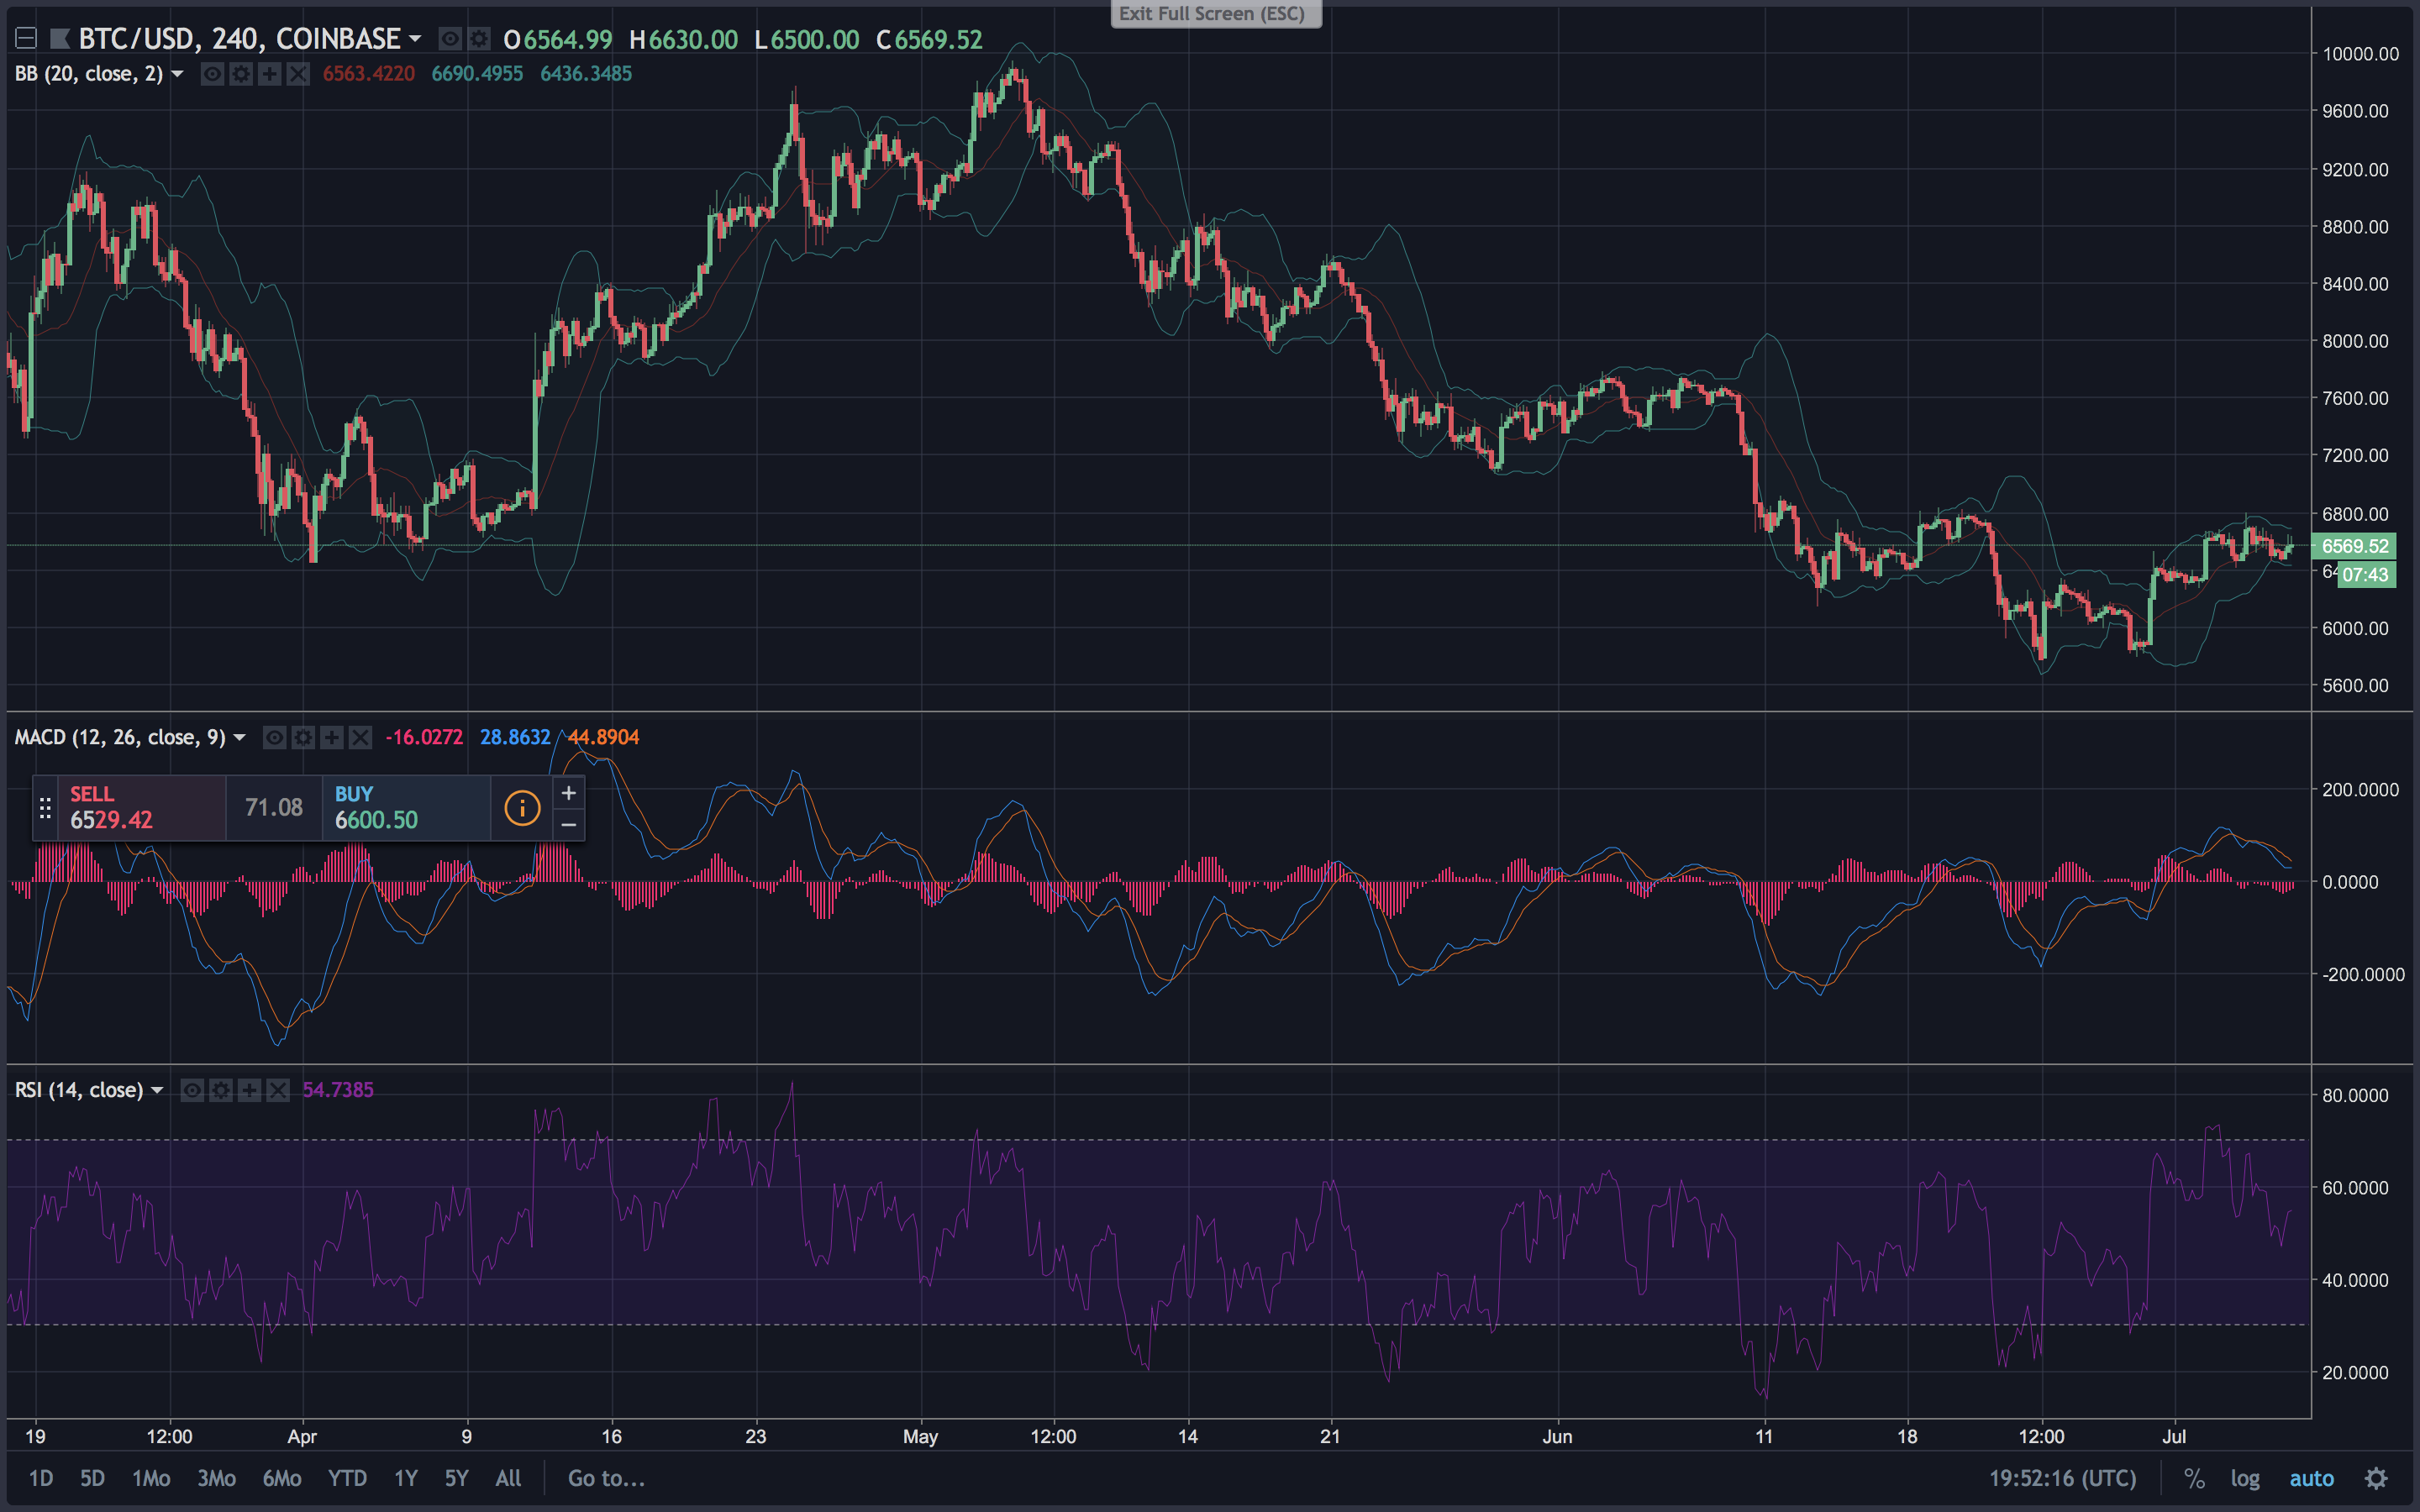Open chart properties gear next to COINBASE symbol

477,39
